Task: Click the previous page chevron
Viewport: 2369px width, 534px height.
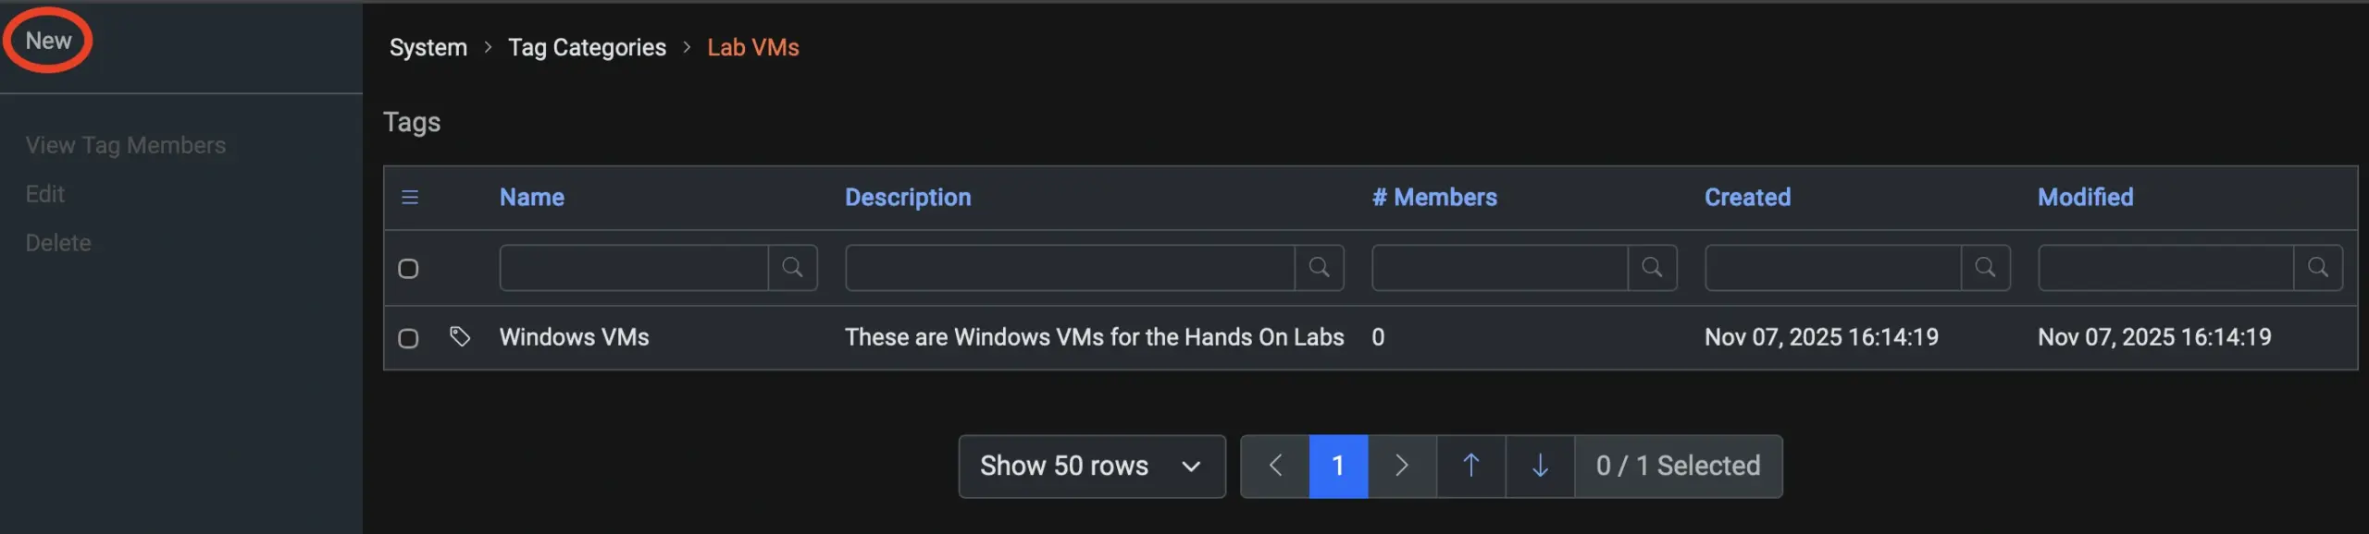Action: point(1275,466)
